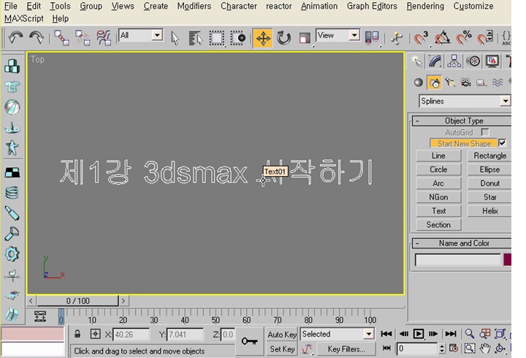Click the large Set Keys key icon
Screen dimensions: 526x358
tap(250, 341)
